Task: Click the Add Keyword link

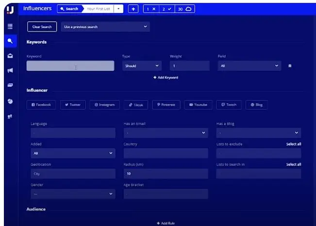Action: pyautogui.click(x=166, y=78)
